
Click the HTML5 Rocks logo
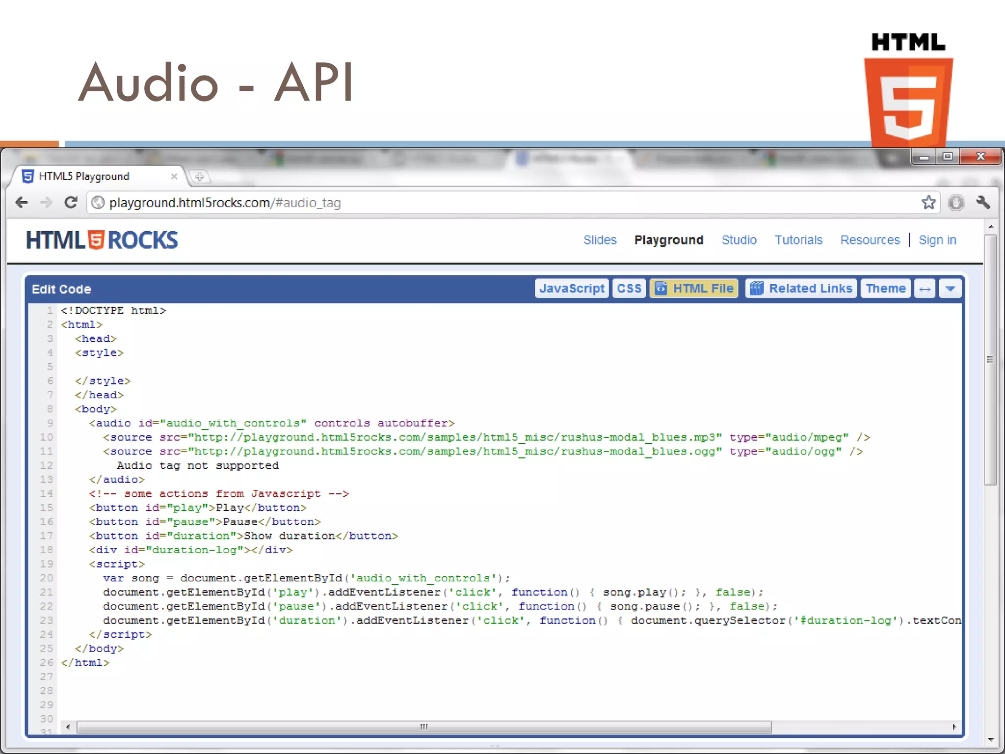coord(102,240)
